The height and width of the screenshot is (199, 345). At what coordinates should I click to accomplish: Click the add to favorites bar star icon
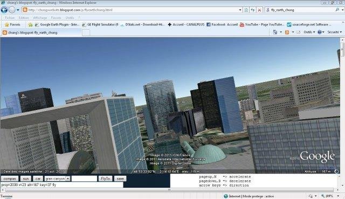tap(30, 25)
